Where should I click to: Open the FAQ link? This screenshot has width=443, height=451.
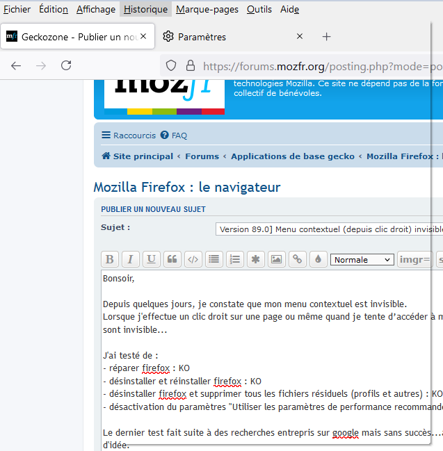tap(174, 136)
